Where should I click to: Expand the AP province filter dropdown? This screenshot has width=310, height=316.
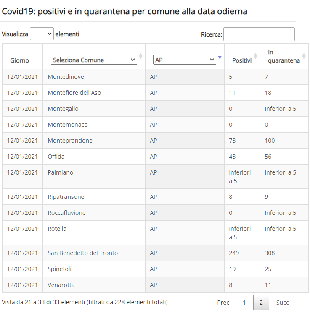pyautogui.click(x=185, y=60)
